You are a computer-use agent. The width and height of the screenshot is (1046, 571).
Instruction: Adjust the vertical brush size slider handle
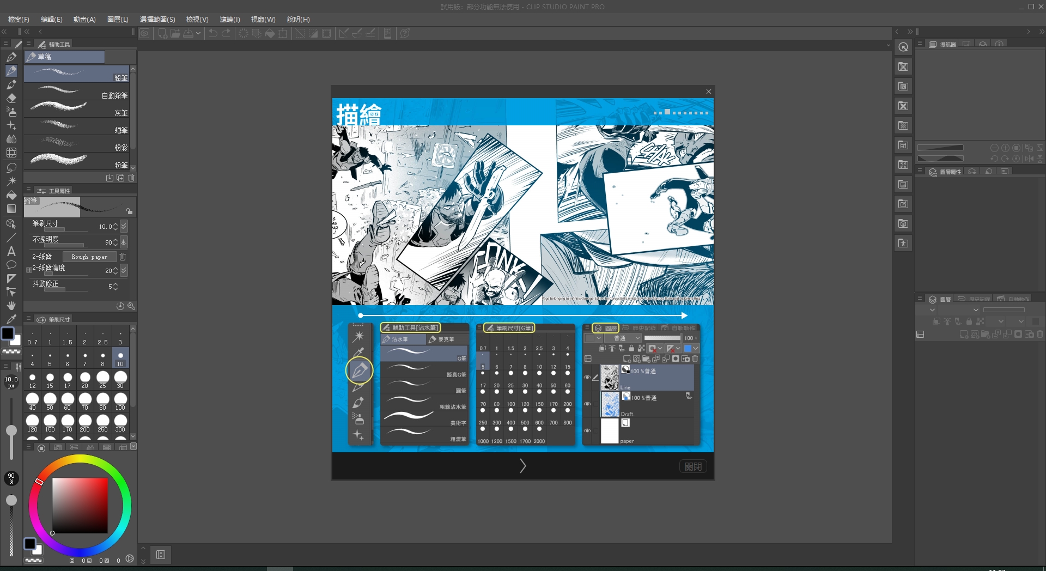coord(11,431)
